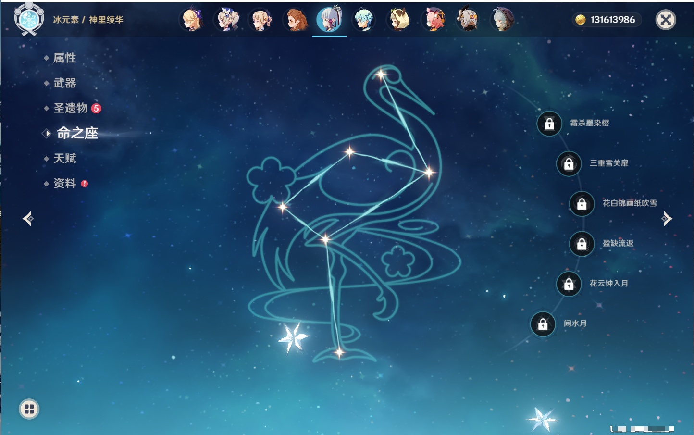Select the Barbara character avatar
This screenshot has height=435, width=694.
[227, 20]
